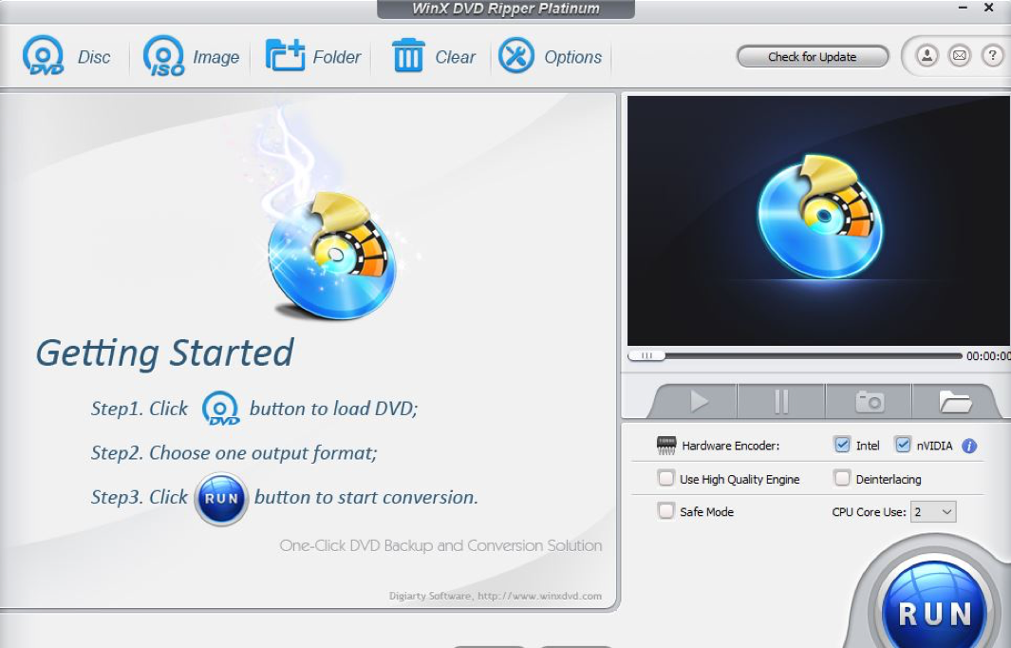Click the winxdvd.com website text

pos(539,596)
